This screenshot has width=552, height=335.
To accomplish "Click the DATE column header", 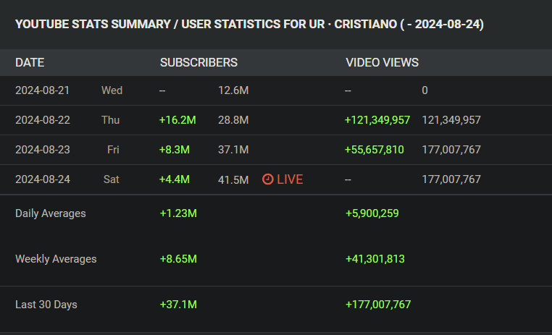I will coord(30,62).
